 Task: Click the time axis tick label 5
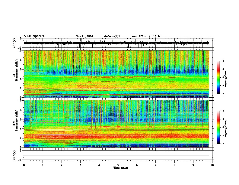[x=118, y=165]
